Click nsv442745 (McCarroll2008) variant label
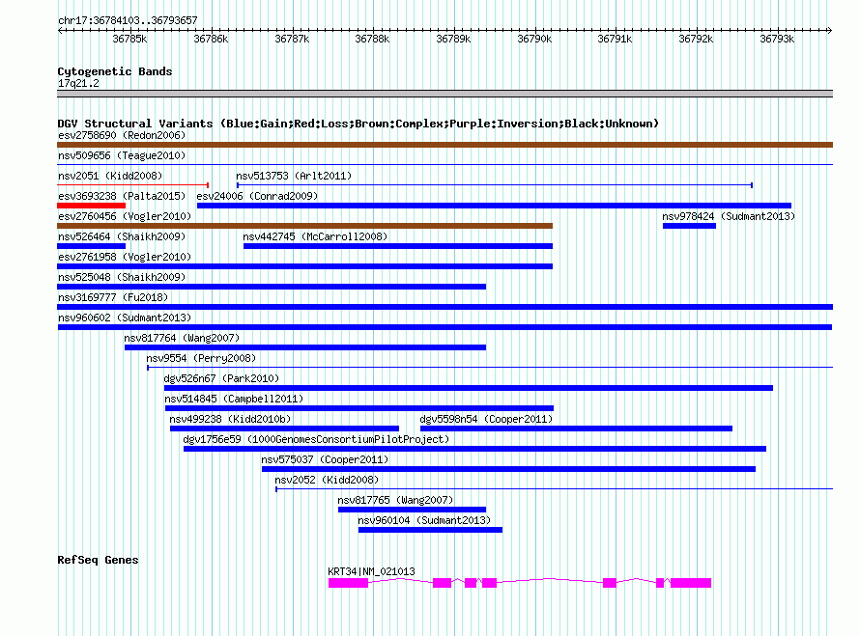 [x=315, y=236]
